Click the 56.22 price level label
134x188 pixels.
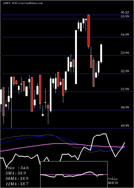125,12
